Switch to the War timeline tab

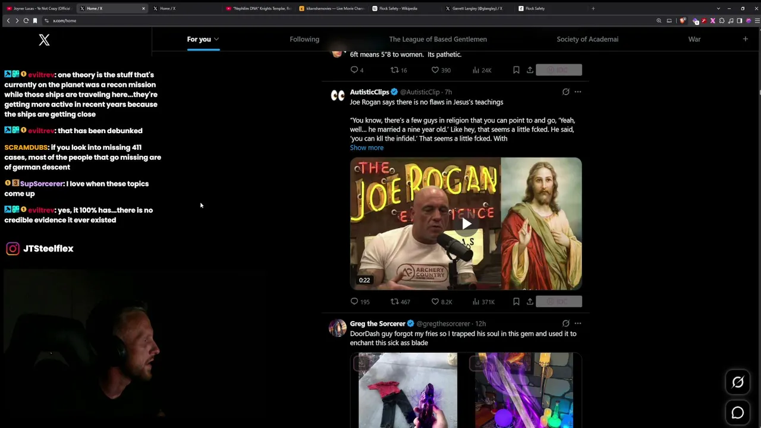pos(694,39)
